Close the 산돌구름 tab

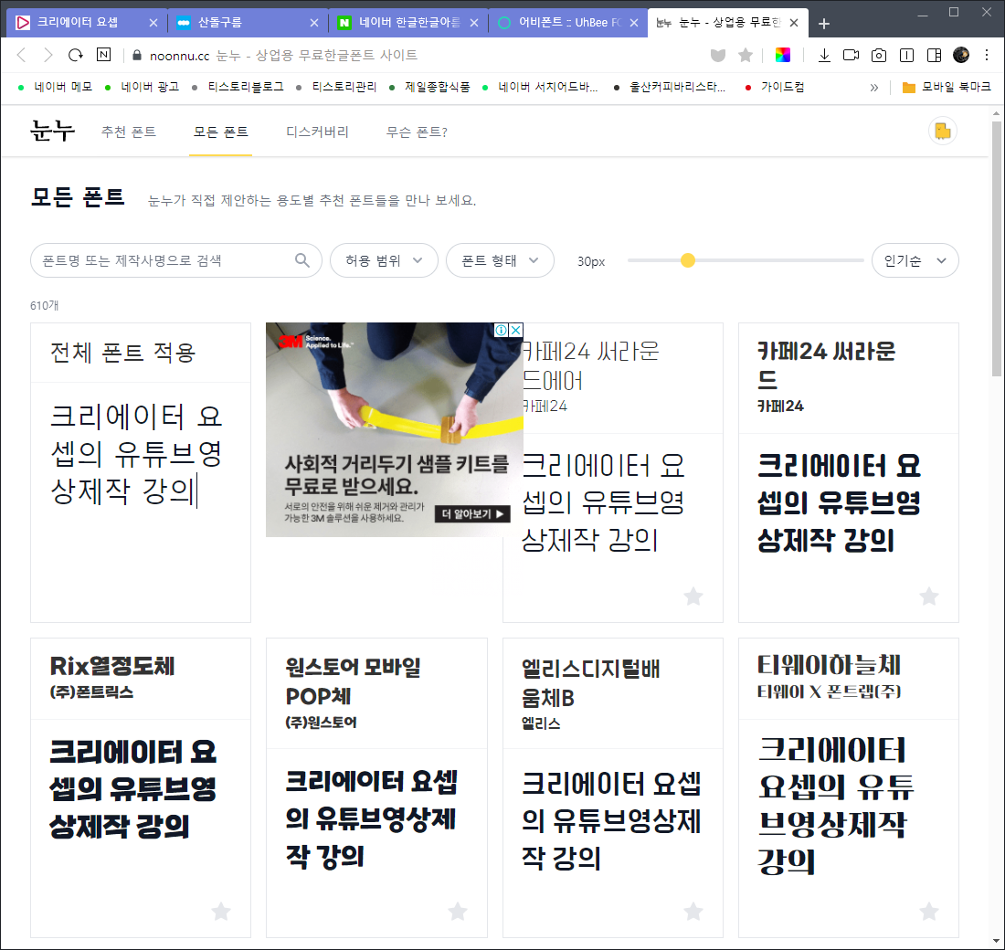pos(314,23)
